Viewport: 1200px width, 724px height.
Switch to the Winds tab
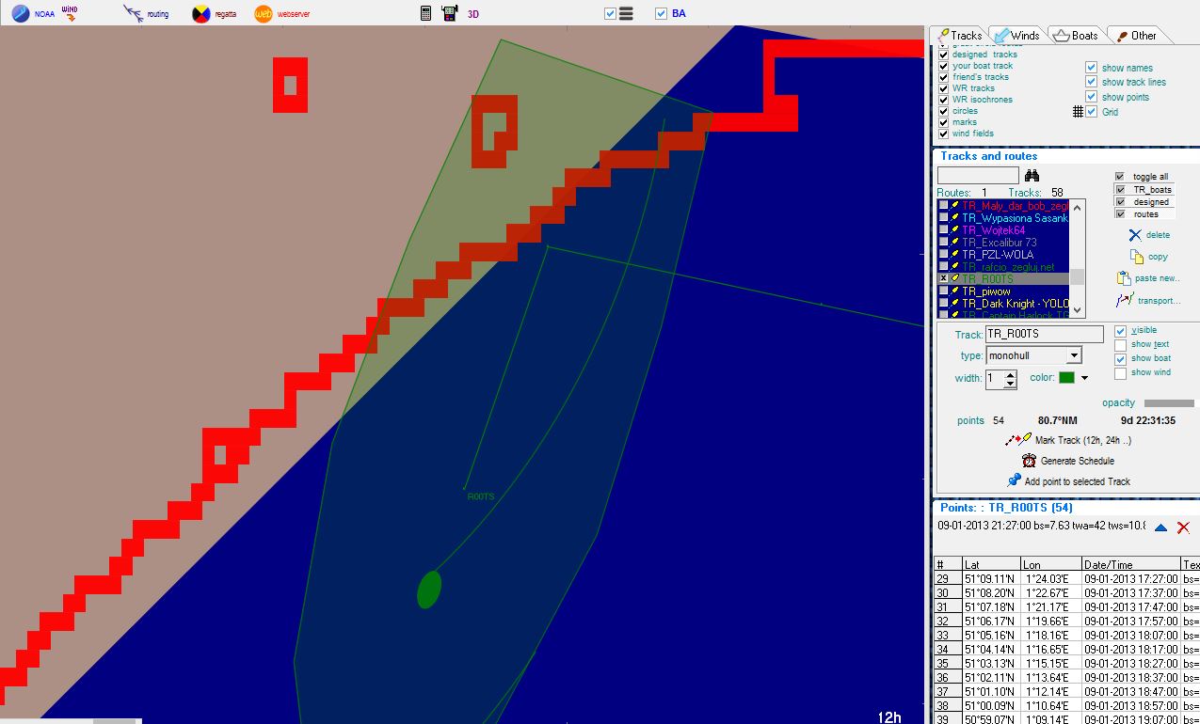tap(1016, 36)
